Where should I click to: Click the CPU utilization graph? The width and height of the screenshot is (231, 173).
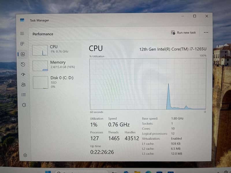click(148, 84)
